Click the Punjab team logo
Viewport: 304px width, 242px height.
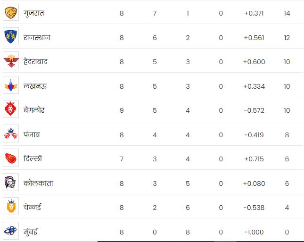pos(11,134)
